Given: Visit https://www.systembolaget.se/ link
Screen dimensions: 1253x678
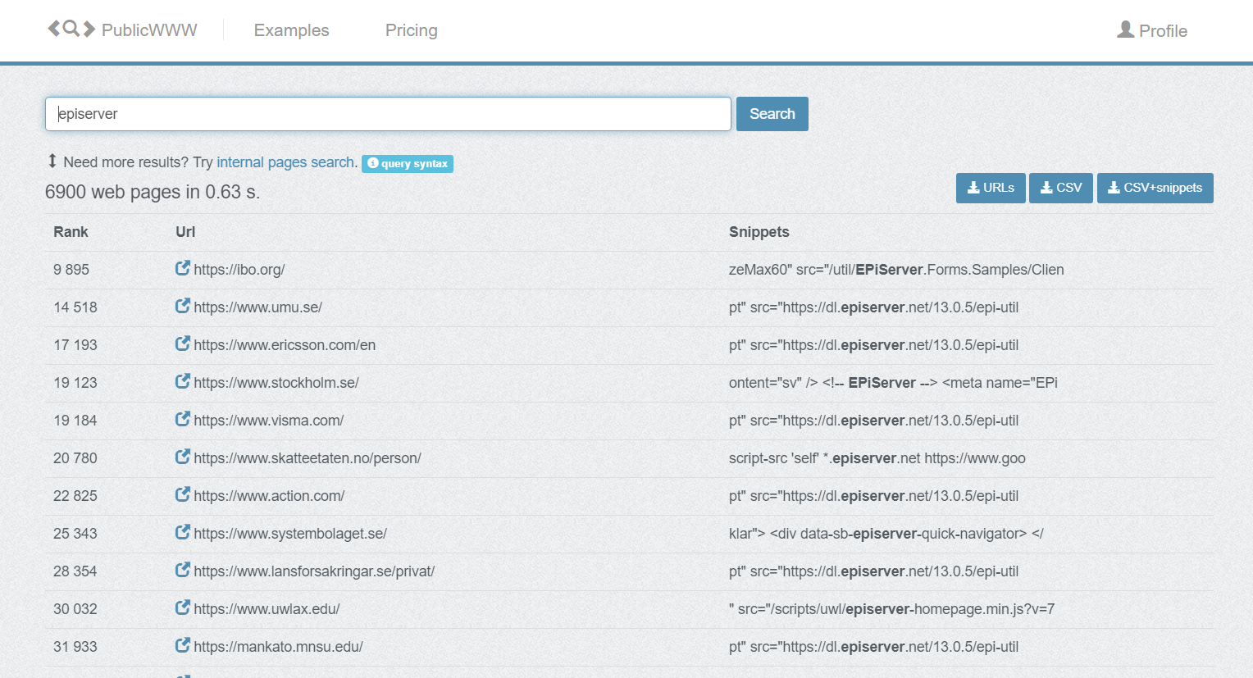Looking at the screenshot, I should tap(290, 534).
